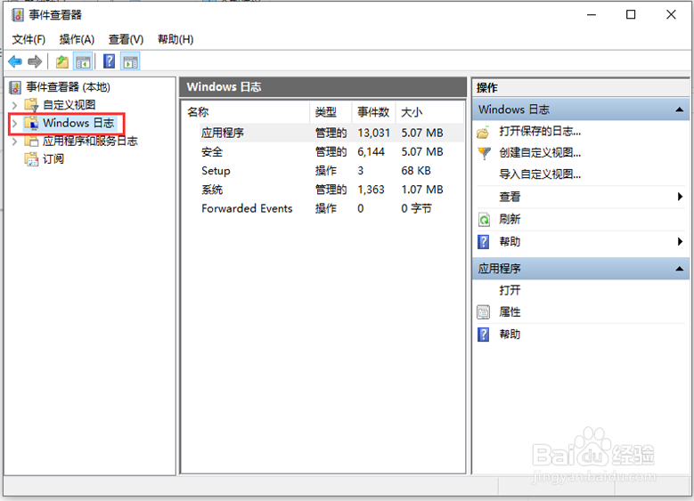Image resolution: width=694 pixels, height=501 pixels.
Task: Click the 刷新 action link
Action: [x=510, y=219]
